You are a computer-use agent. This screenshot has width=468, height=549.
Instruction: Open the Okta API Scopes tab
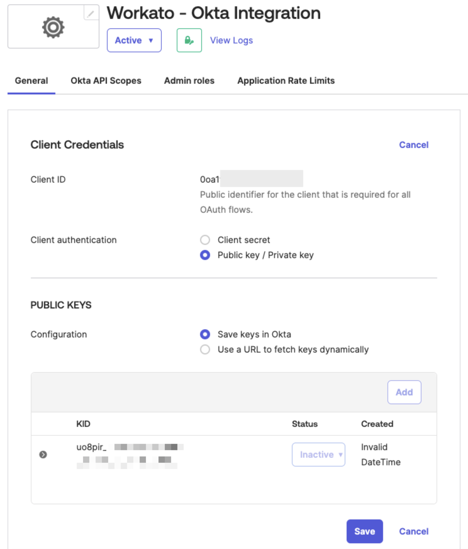click(x=106, y=81)
